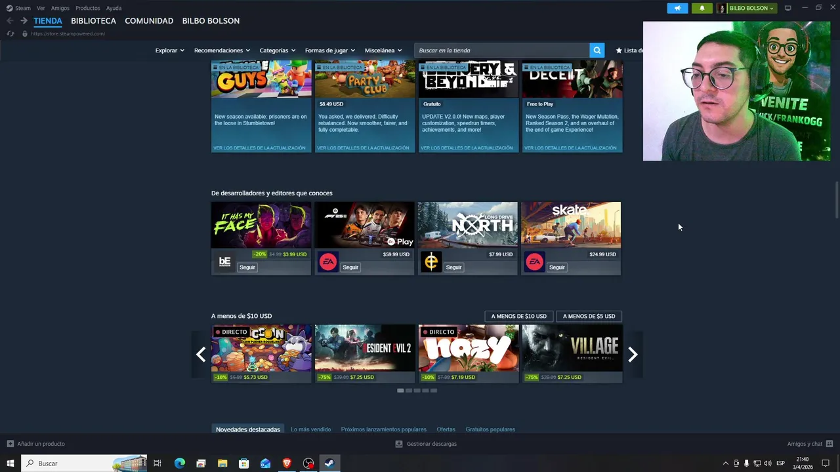Open the Amigos y chat icon
The height and width of the screenshot is (472, 840).
(x=829, y=444)
